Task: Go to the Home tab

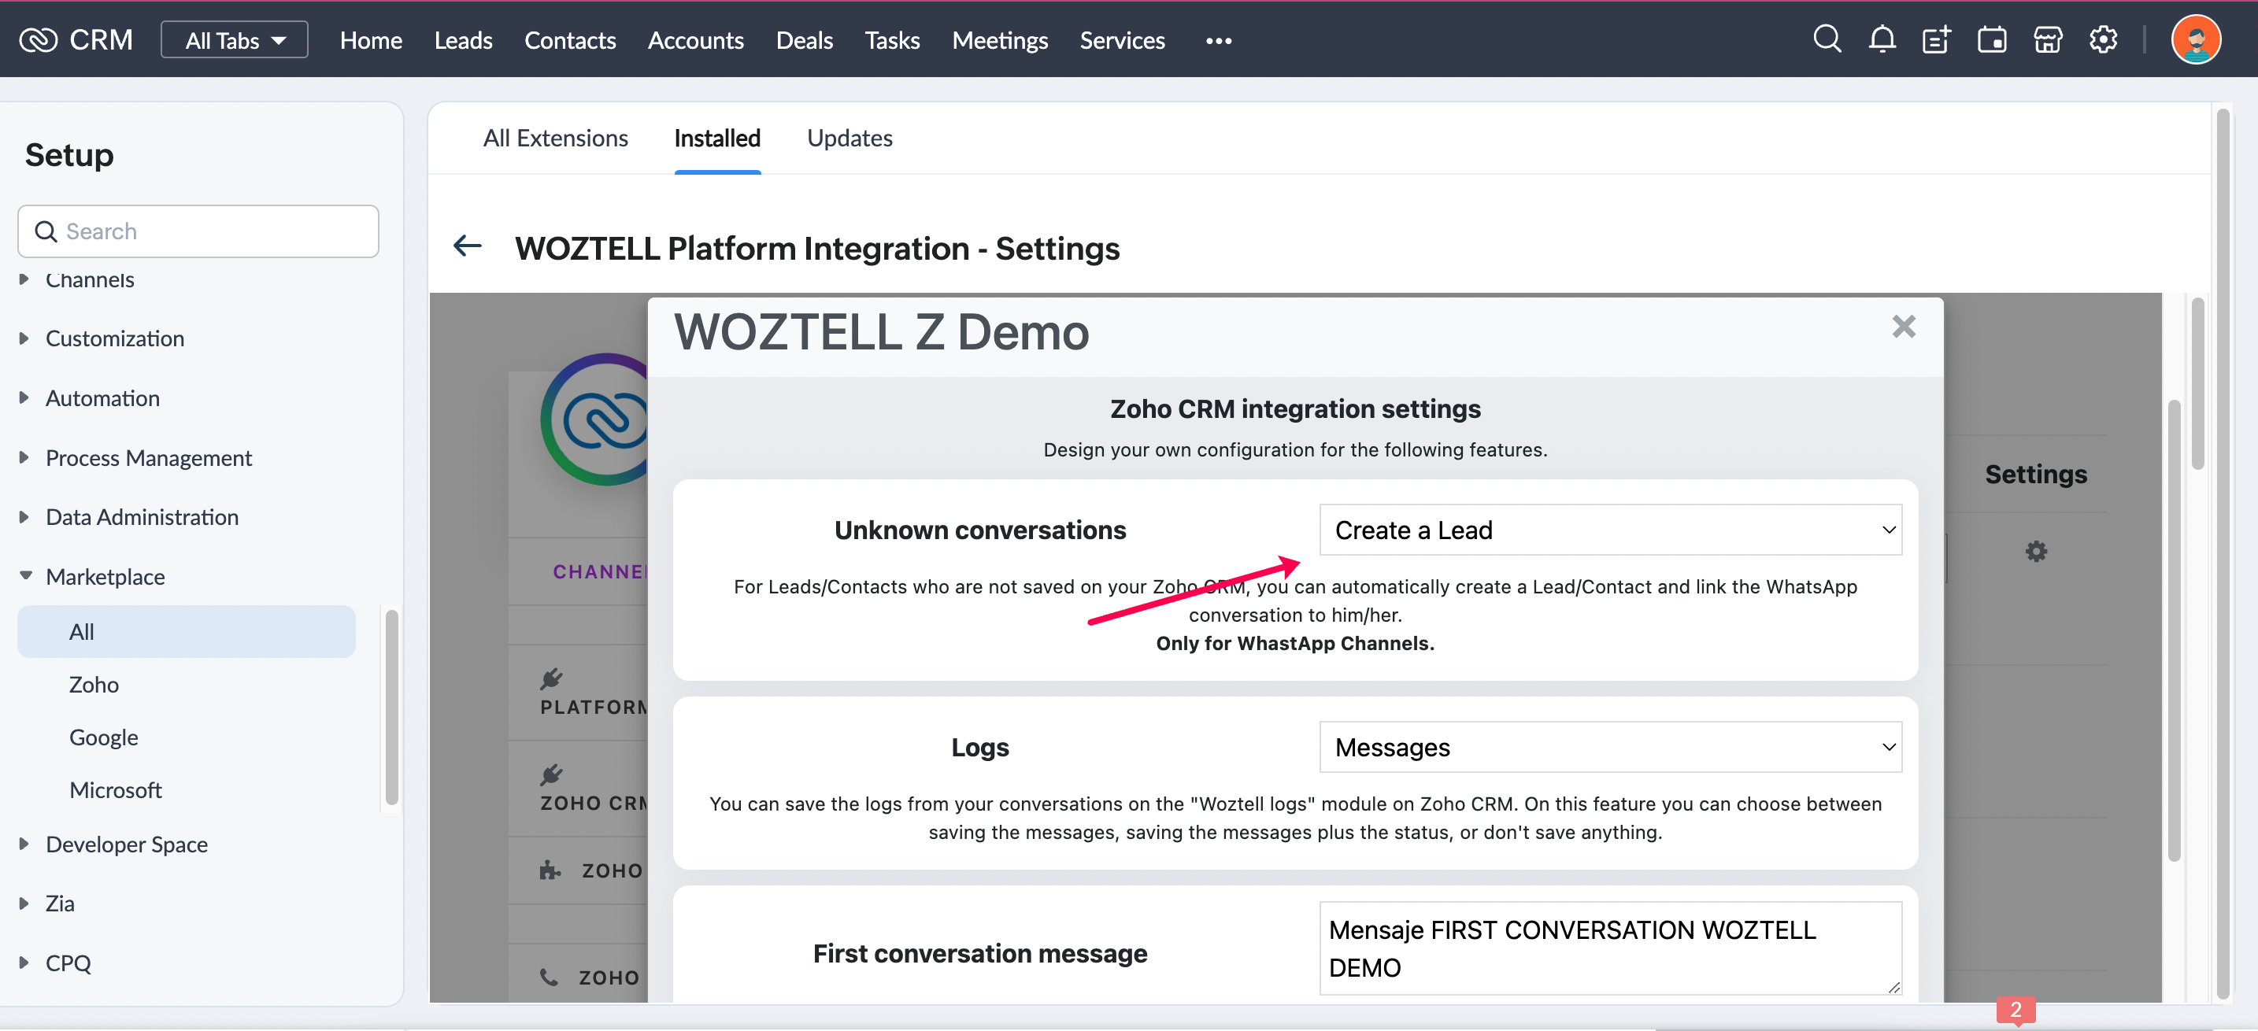Action: point(371,40)
